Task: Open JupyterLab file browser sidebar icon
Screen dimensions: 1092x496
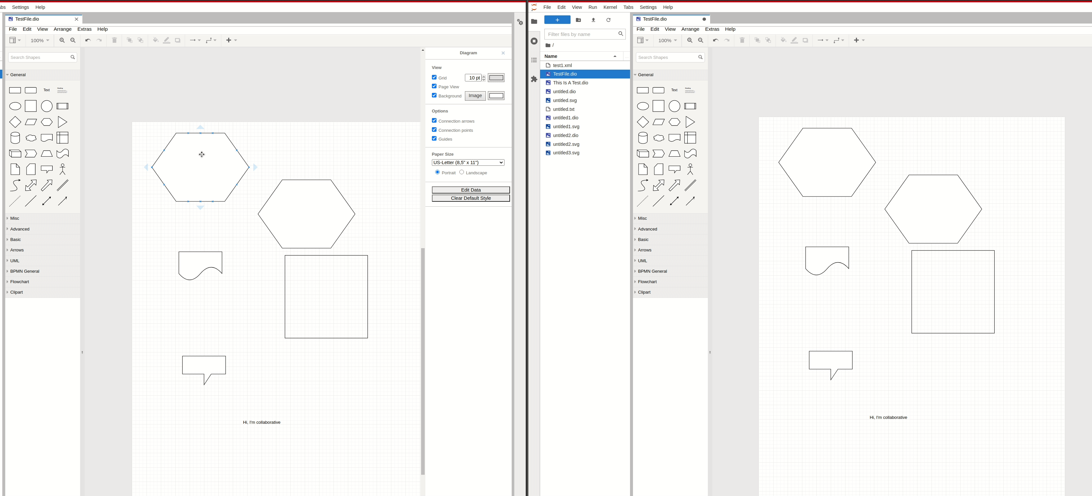Action: click(x=534, y=22)
